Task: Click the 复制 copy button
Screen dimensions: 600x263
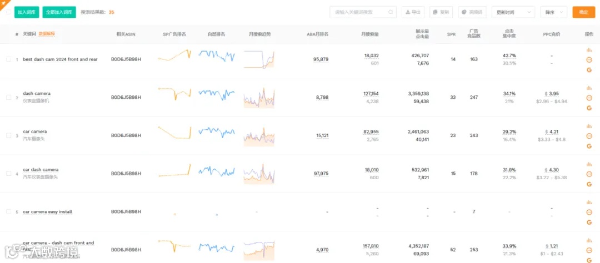Action: [441, 12]
